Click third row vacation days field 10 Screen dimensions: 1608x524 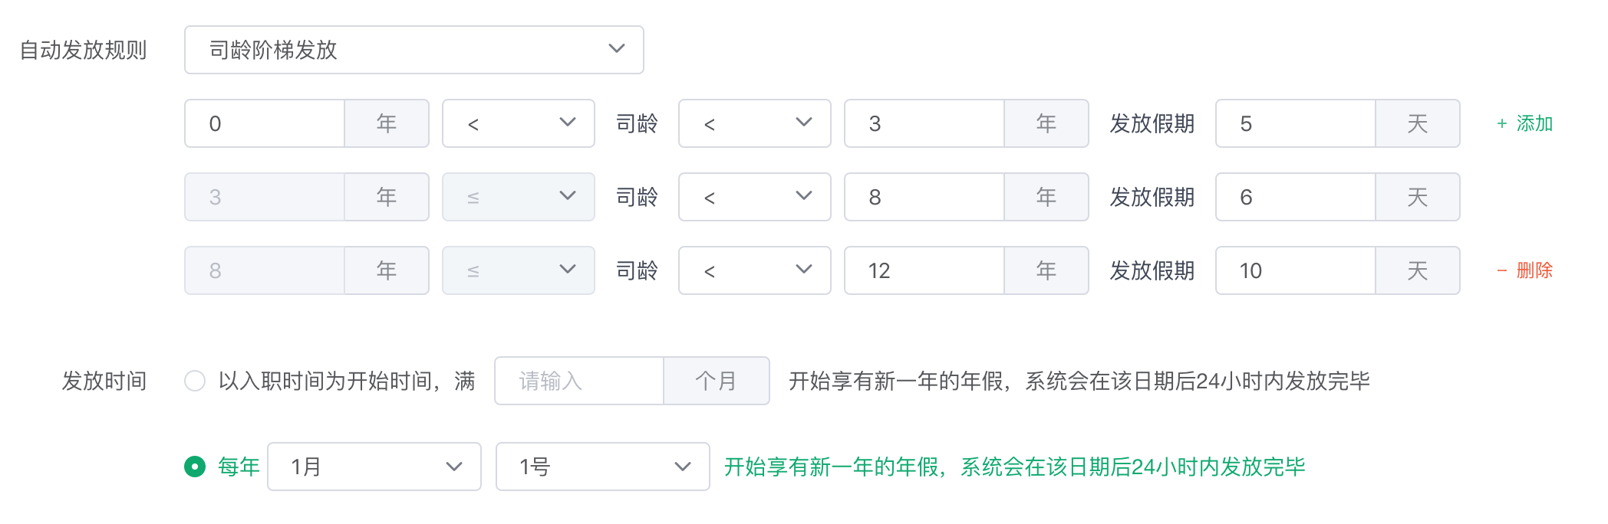coord(1296,270)
